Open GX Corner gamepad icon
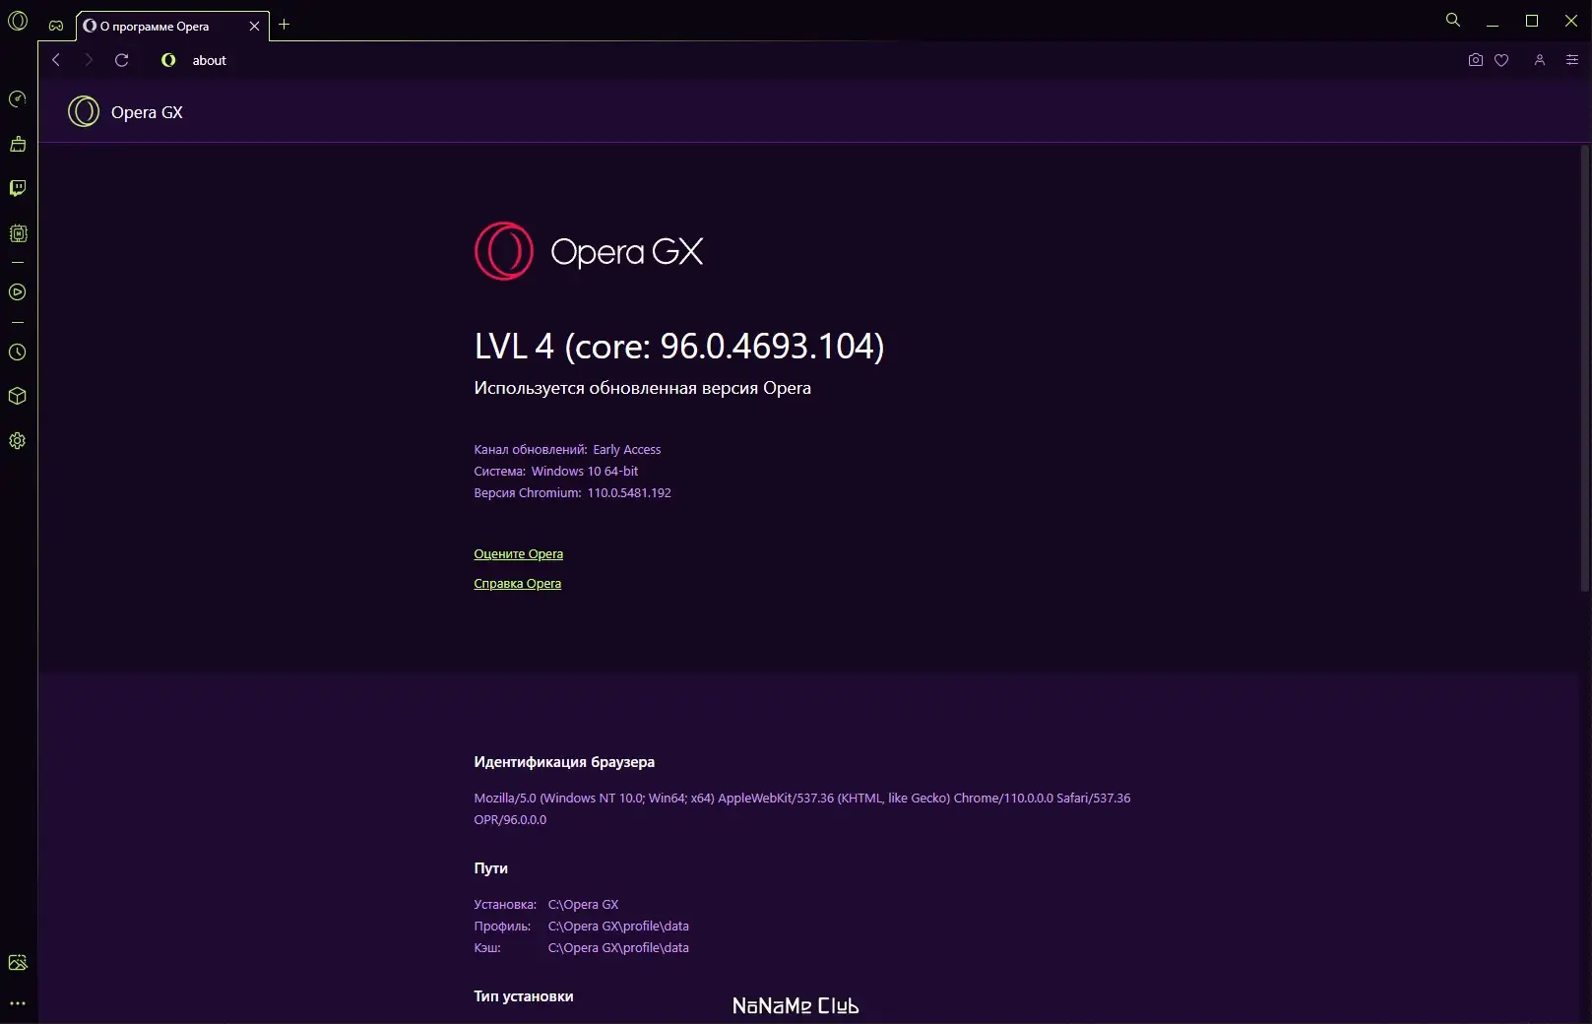 tap(56, 26)
